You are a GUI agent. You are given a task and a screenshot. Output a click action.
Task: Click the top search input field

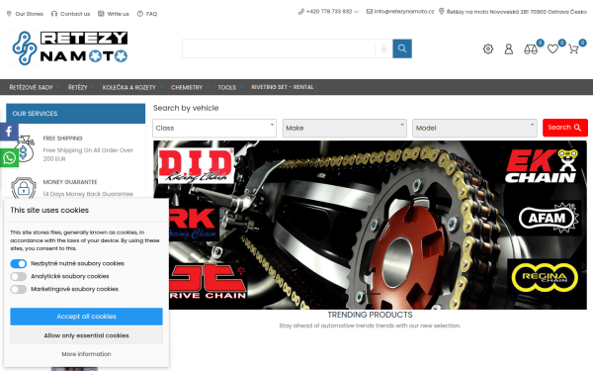tap(279, 48)
